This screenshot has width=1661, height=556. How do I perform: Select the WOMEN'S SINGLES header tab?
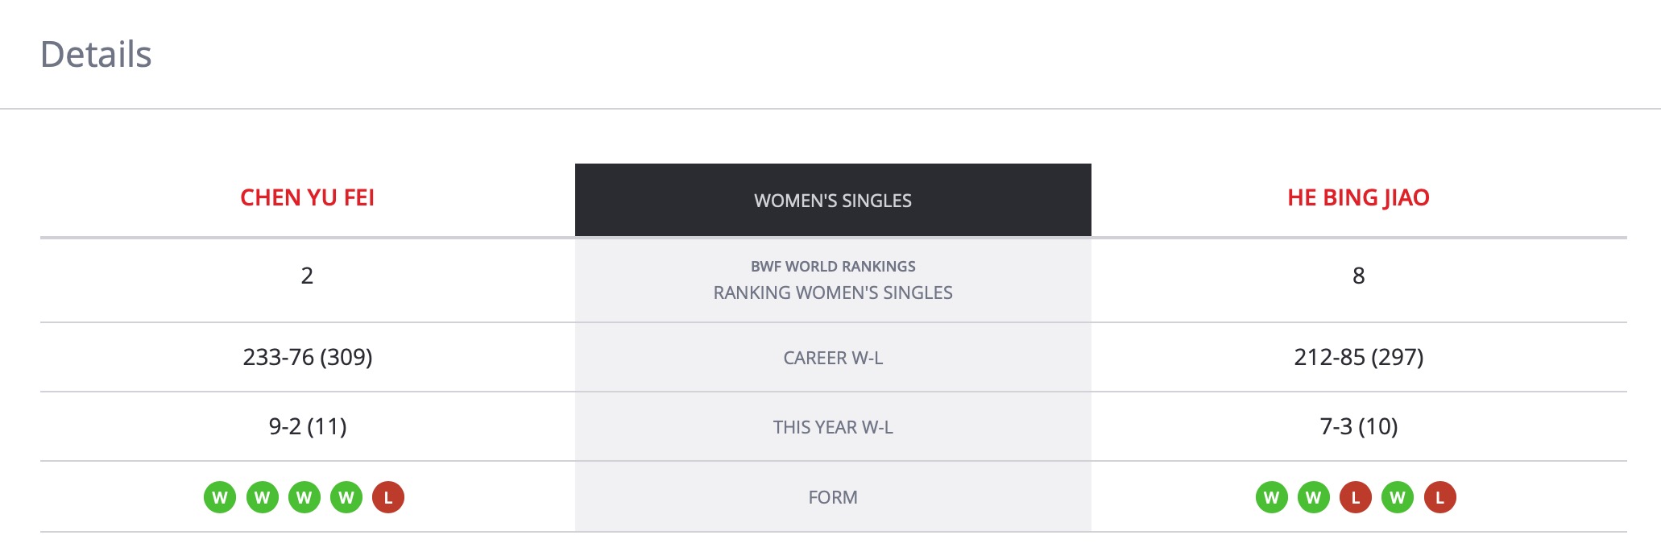tap(833, 200)
